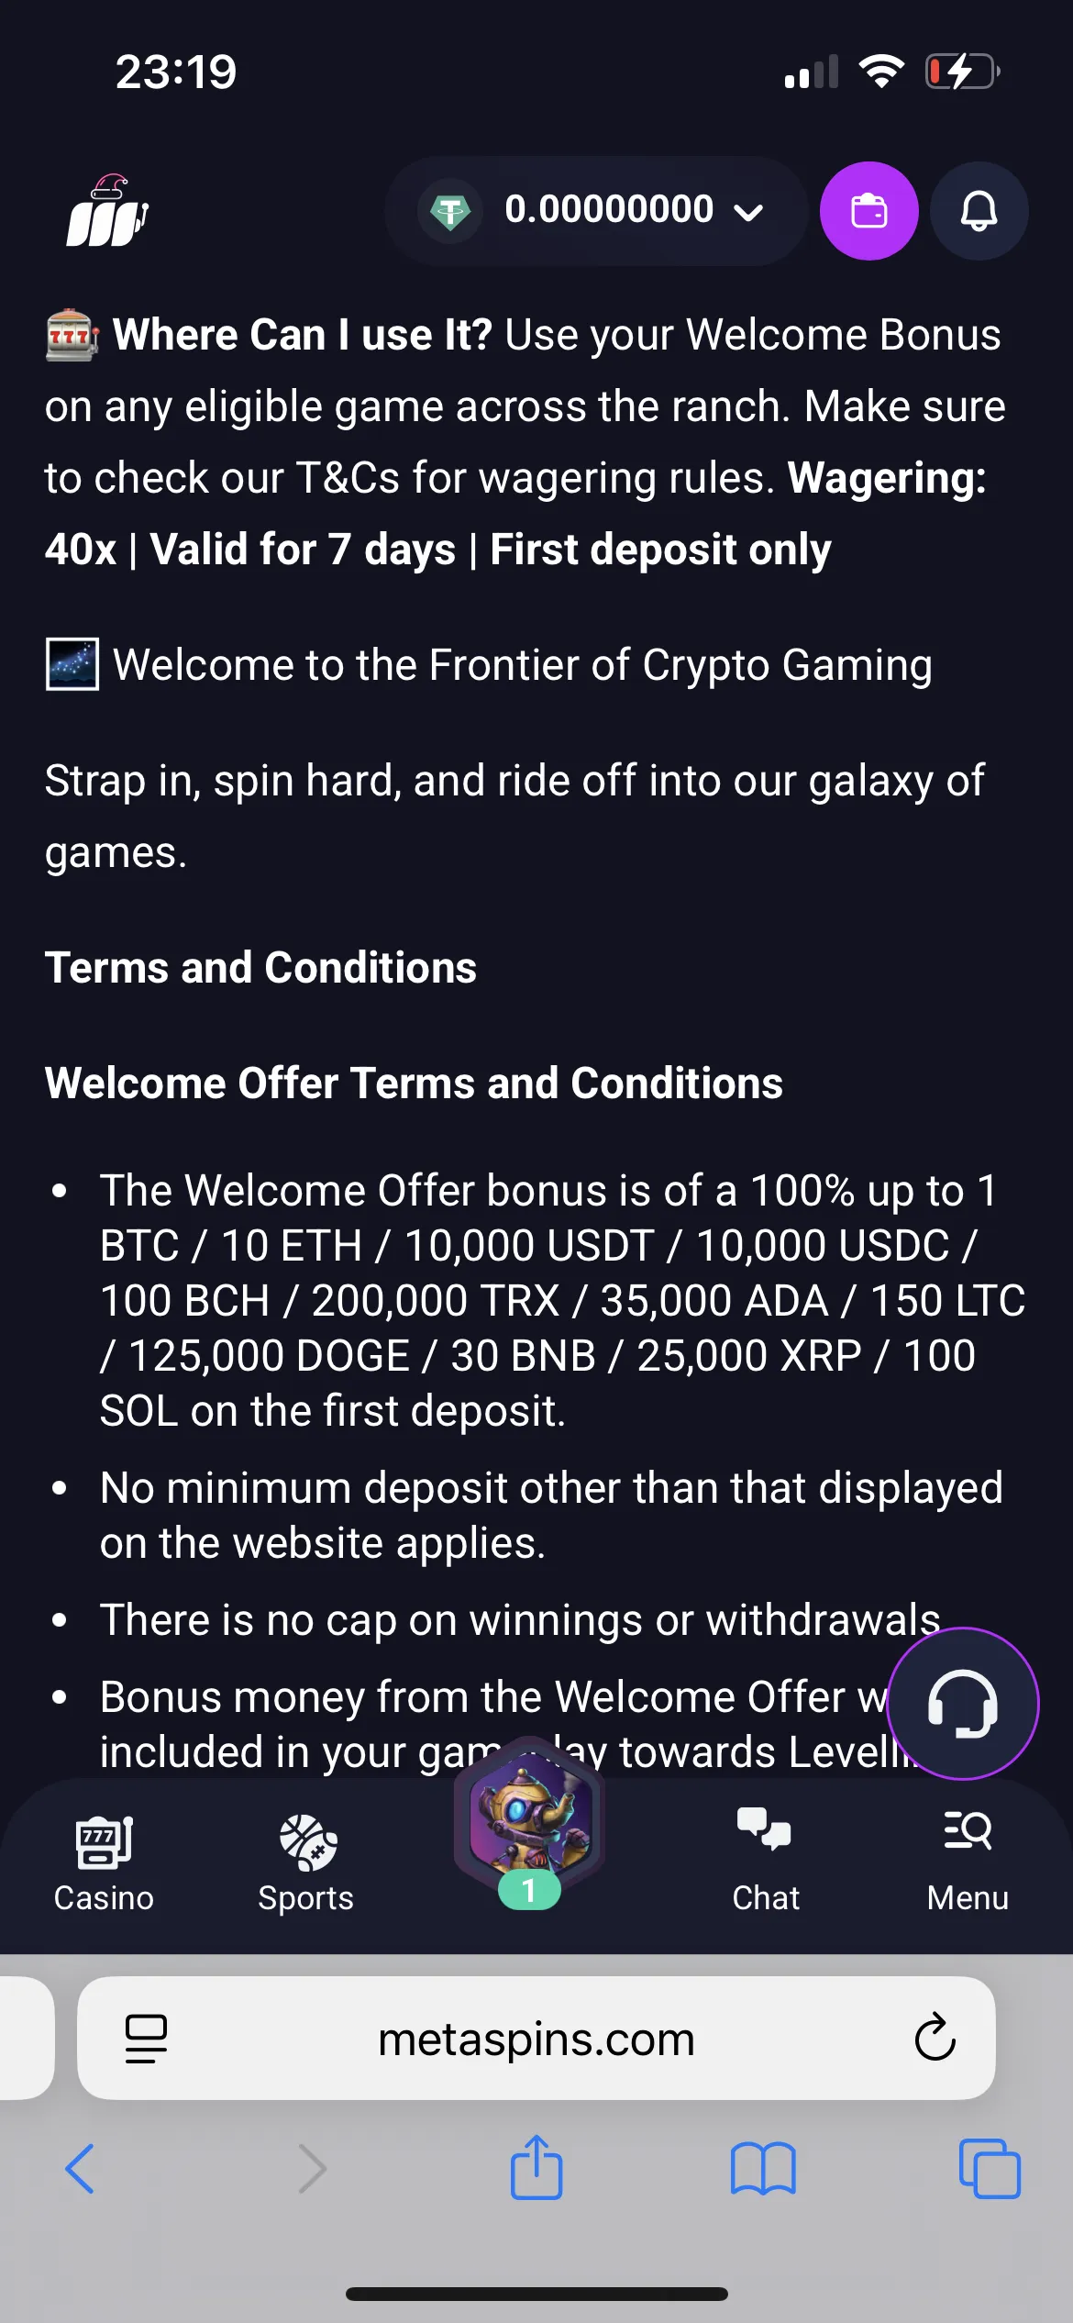Show all open Safari tabs

989,2170
